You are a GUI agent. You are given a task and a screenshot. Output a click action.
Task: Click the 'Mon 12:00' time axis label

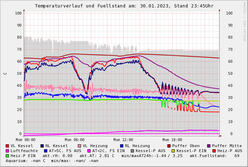click(123, 140)
